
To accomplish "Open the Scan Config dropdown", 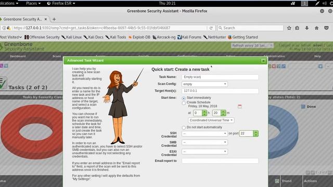I will click(204, 84).
